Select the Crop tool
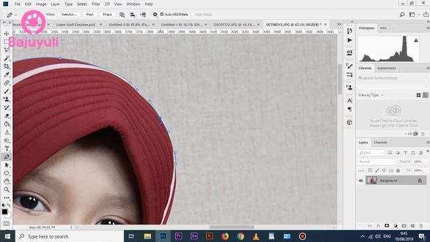The image size is (430, 242). (7, 67)
